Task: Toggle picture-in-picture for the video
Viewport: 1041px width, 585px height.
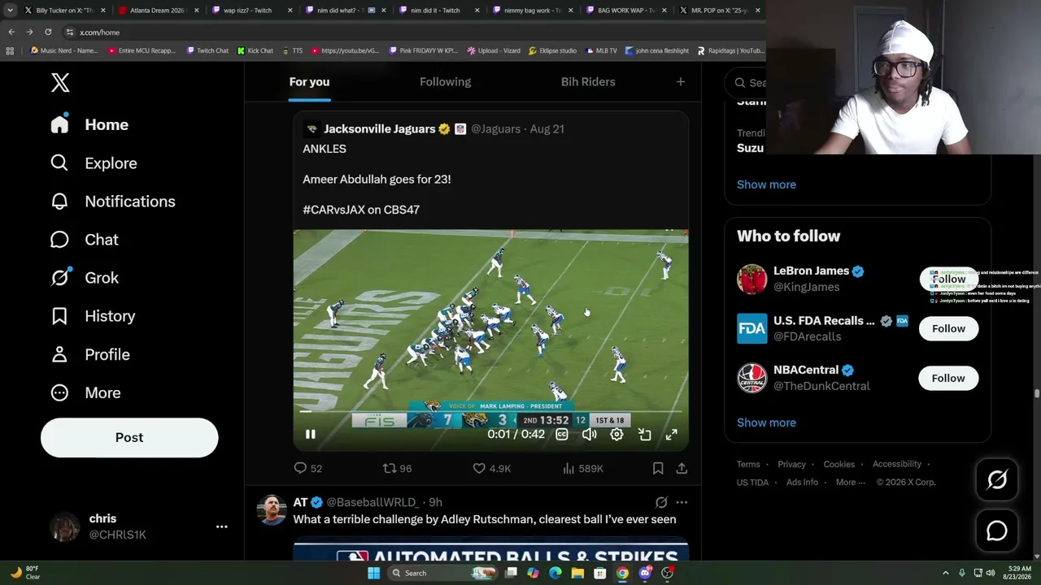Action: (645, 435)
